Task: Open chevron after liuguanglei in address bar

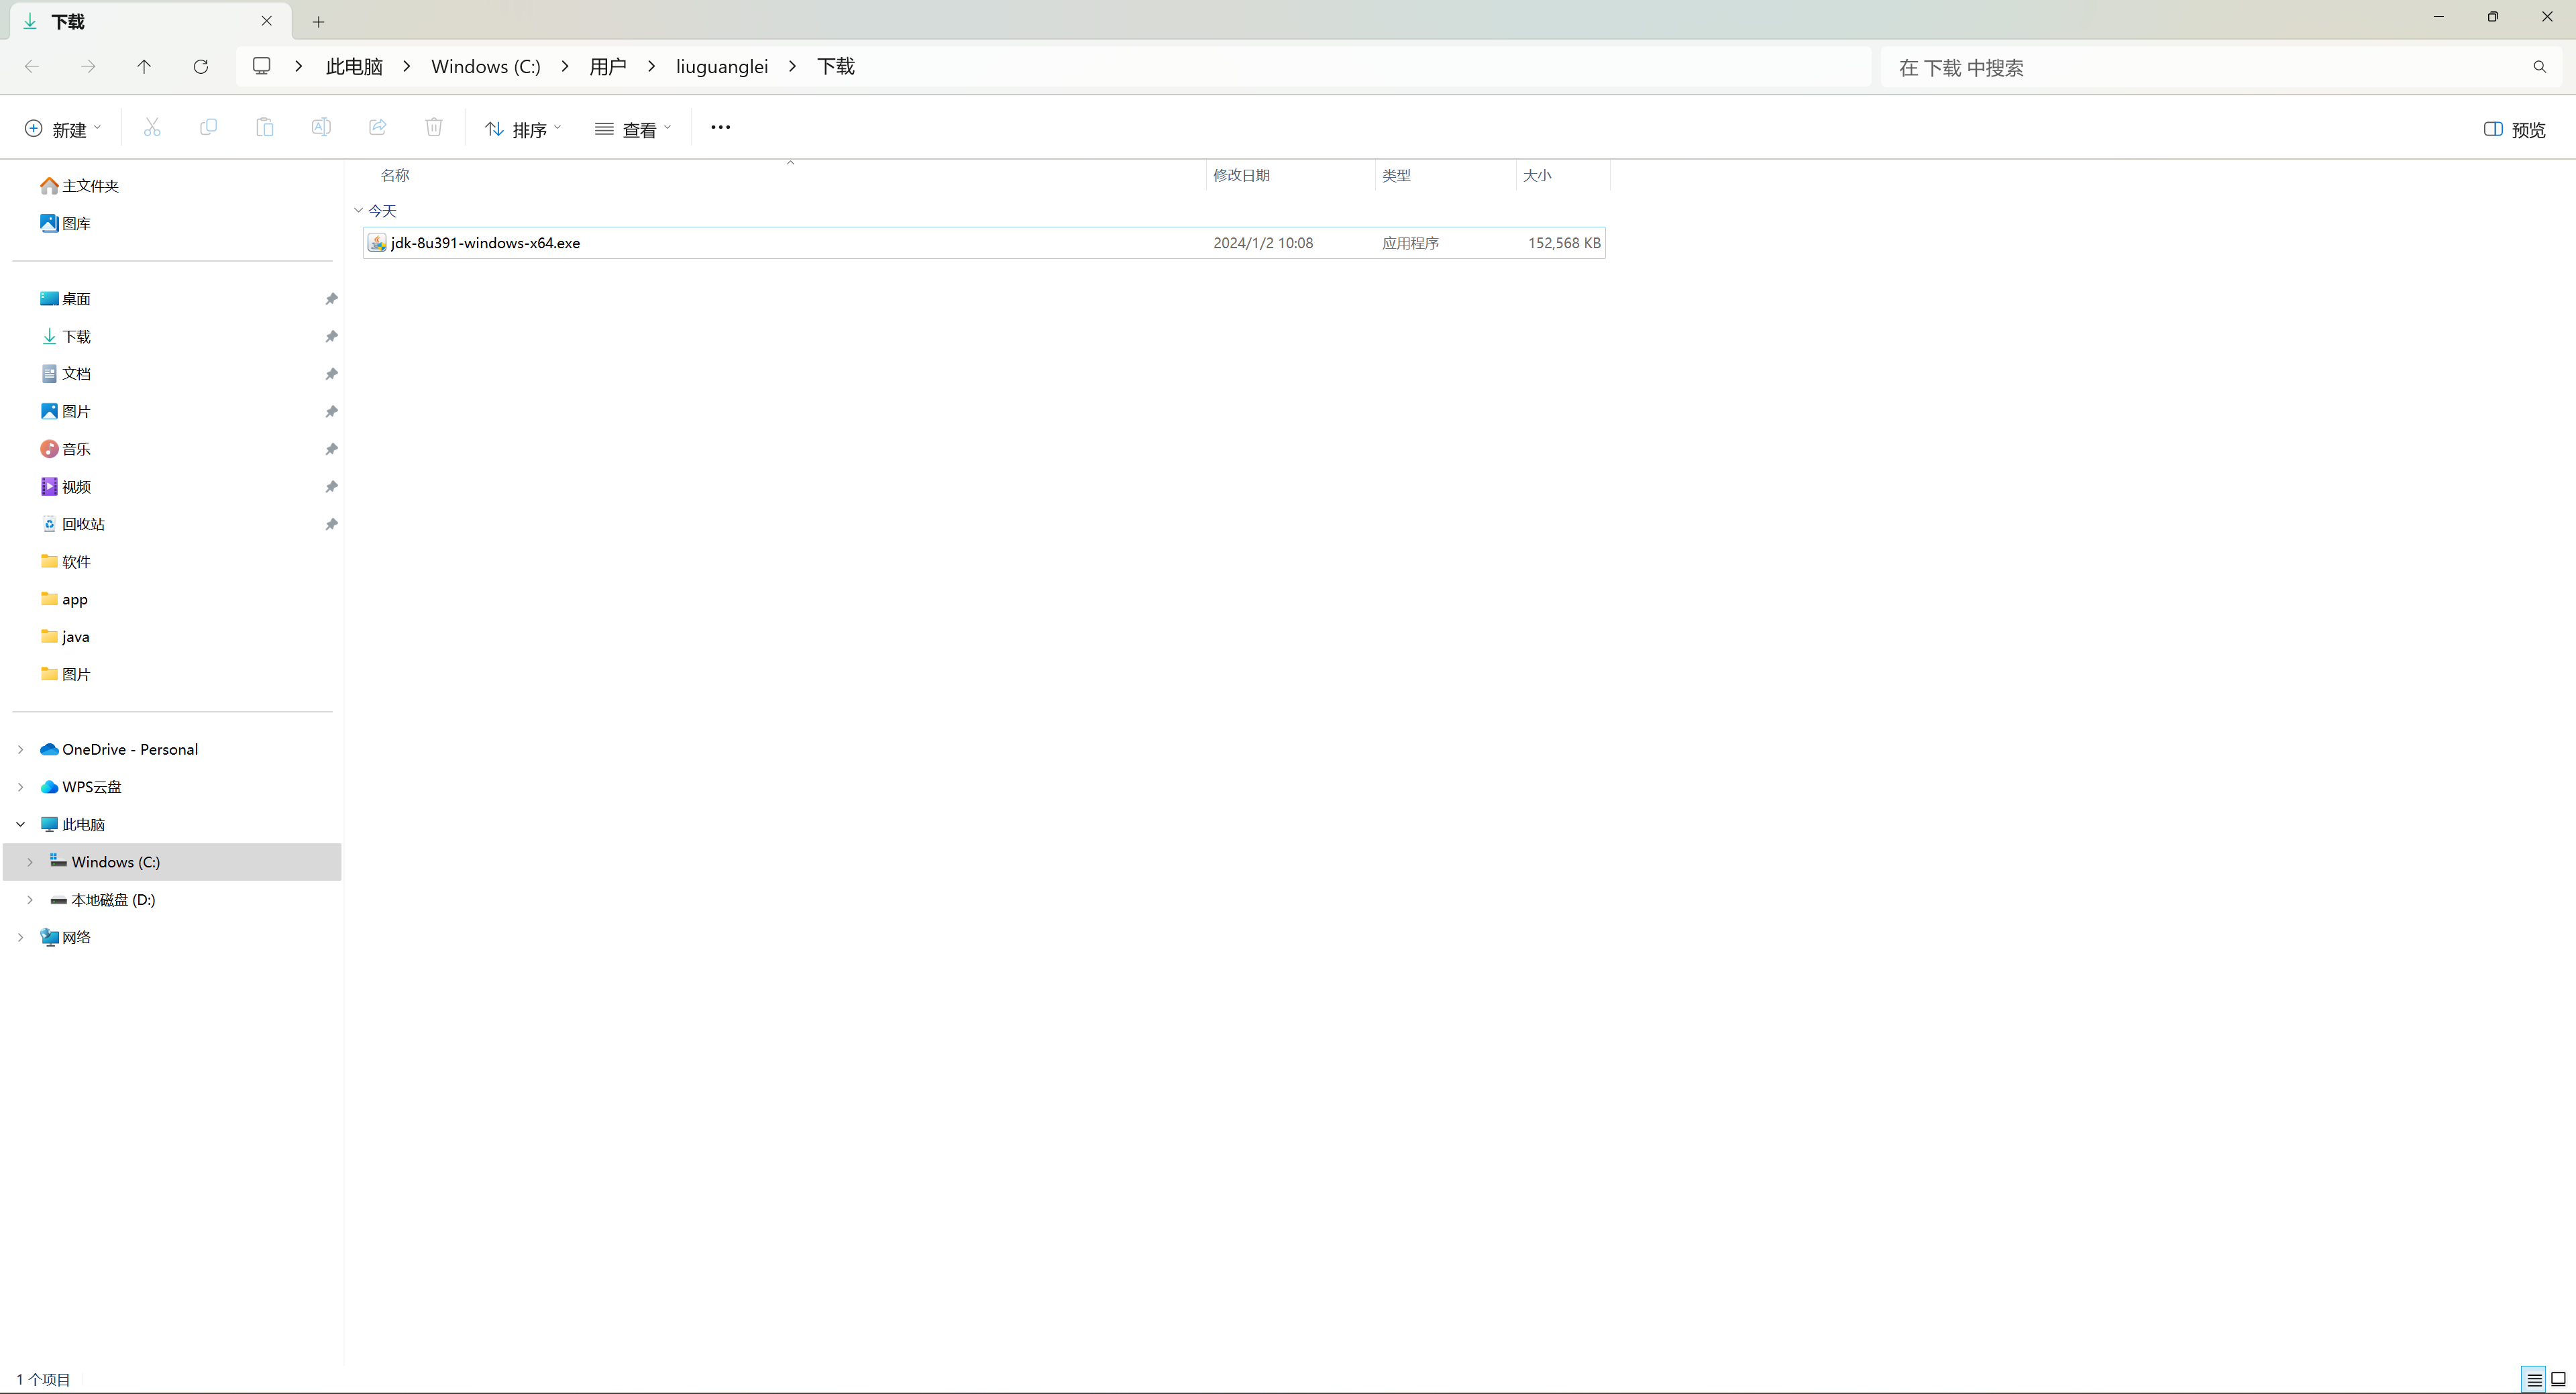Action: [792, 66]
